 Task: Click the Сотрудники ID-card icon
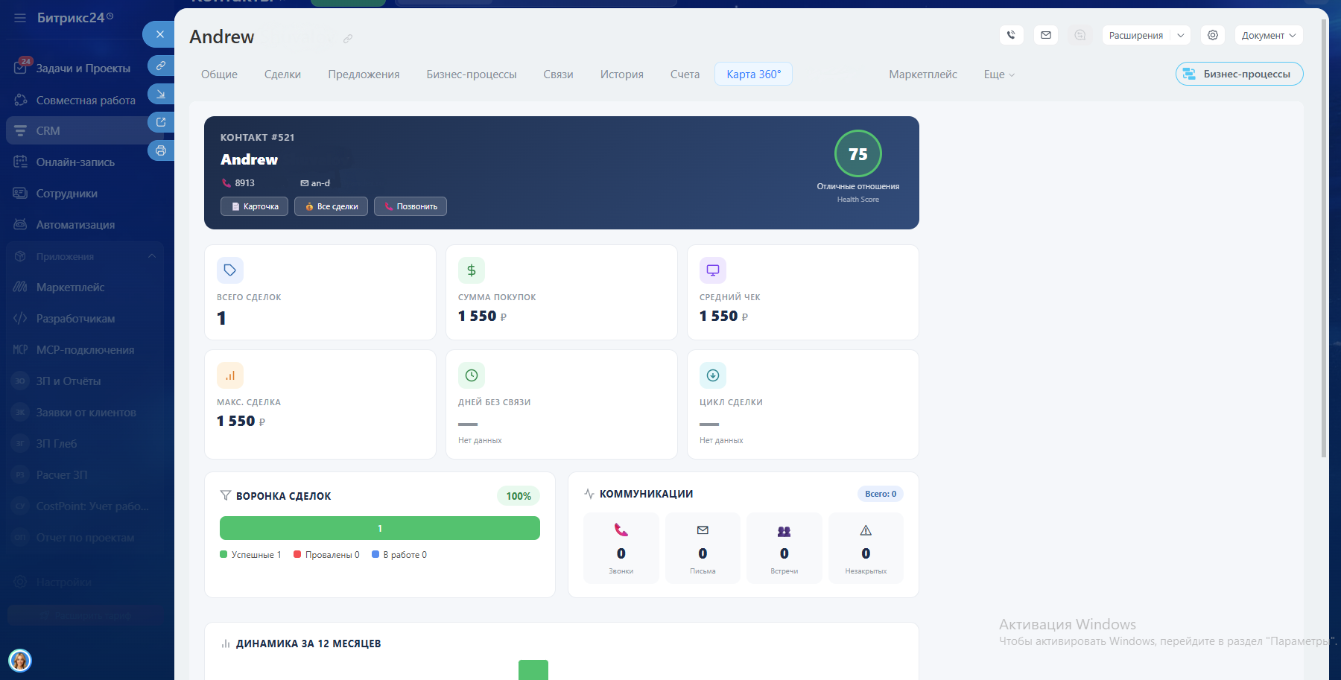pyautogui.click(x=21, y=194)
